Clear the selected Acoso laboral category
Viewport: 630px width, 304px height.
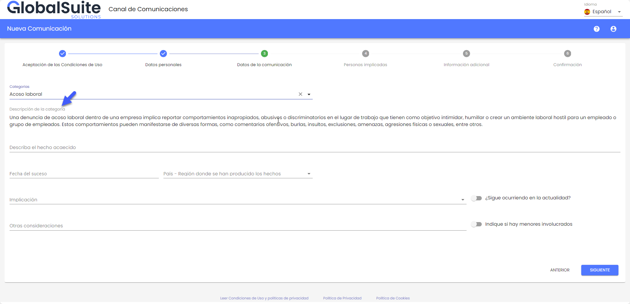pos(300,94)
